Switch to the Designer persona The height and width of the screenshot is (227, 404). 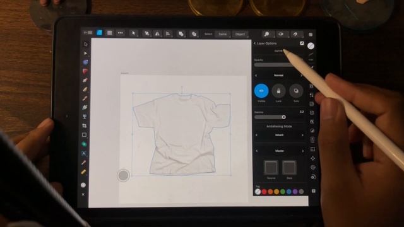pyautogui.click(x=100, y=33)
